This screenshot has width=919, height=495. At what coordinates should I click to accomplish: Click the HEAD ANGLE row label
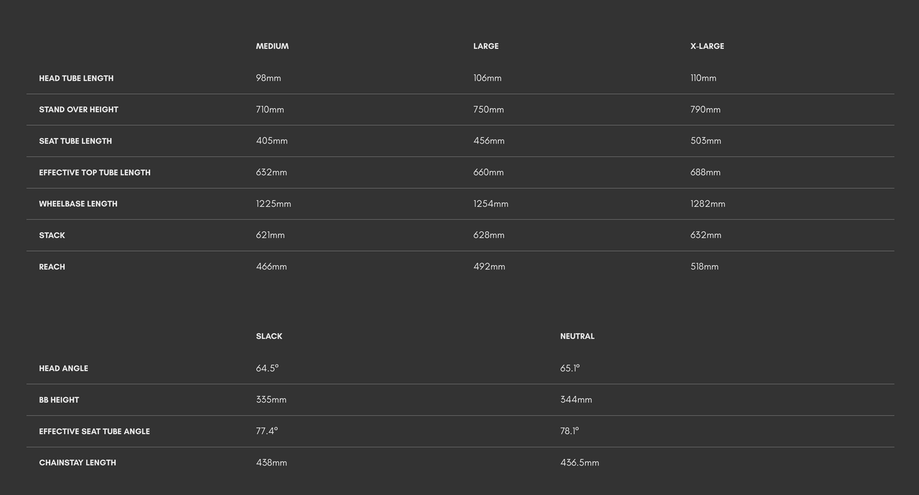click(64, 369)
